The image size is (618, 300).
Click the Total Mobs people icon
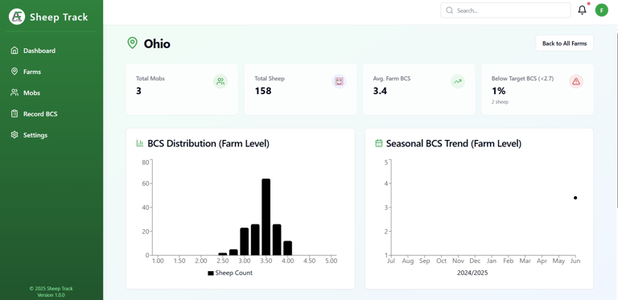point(220,81)
